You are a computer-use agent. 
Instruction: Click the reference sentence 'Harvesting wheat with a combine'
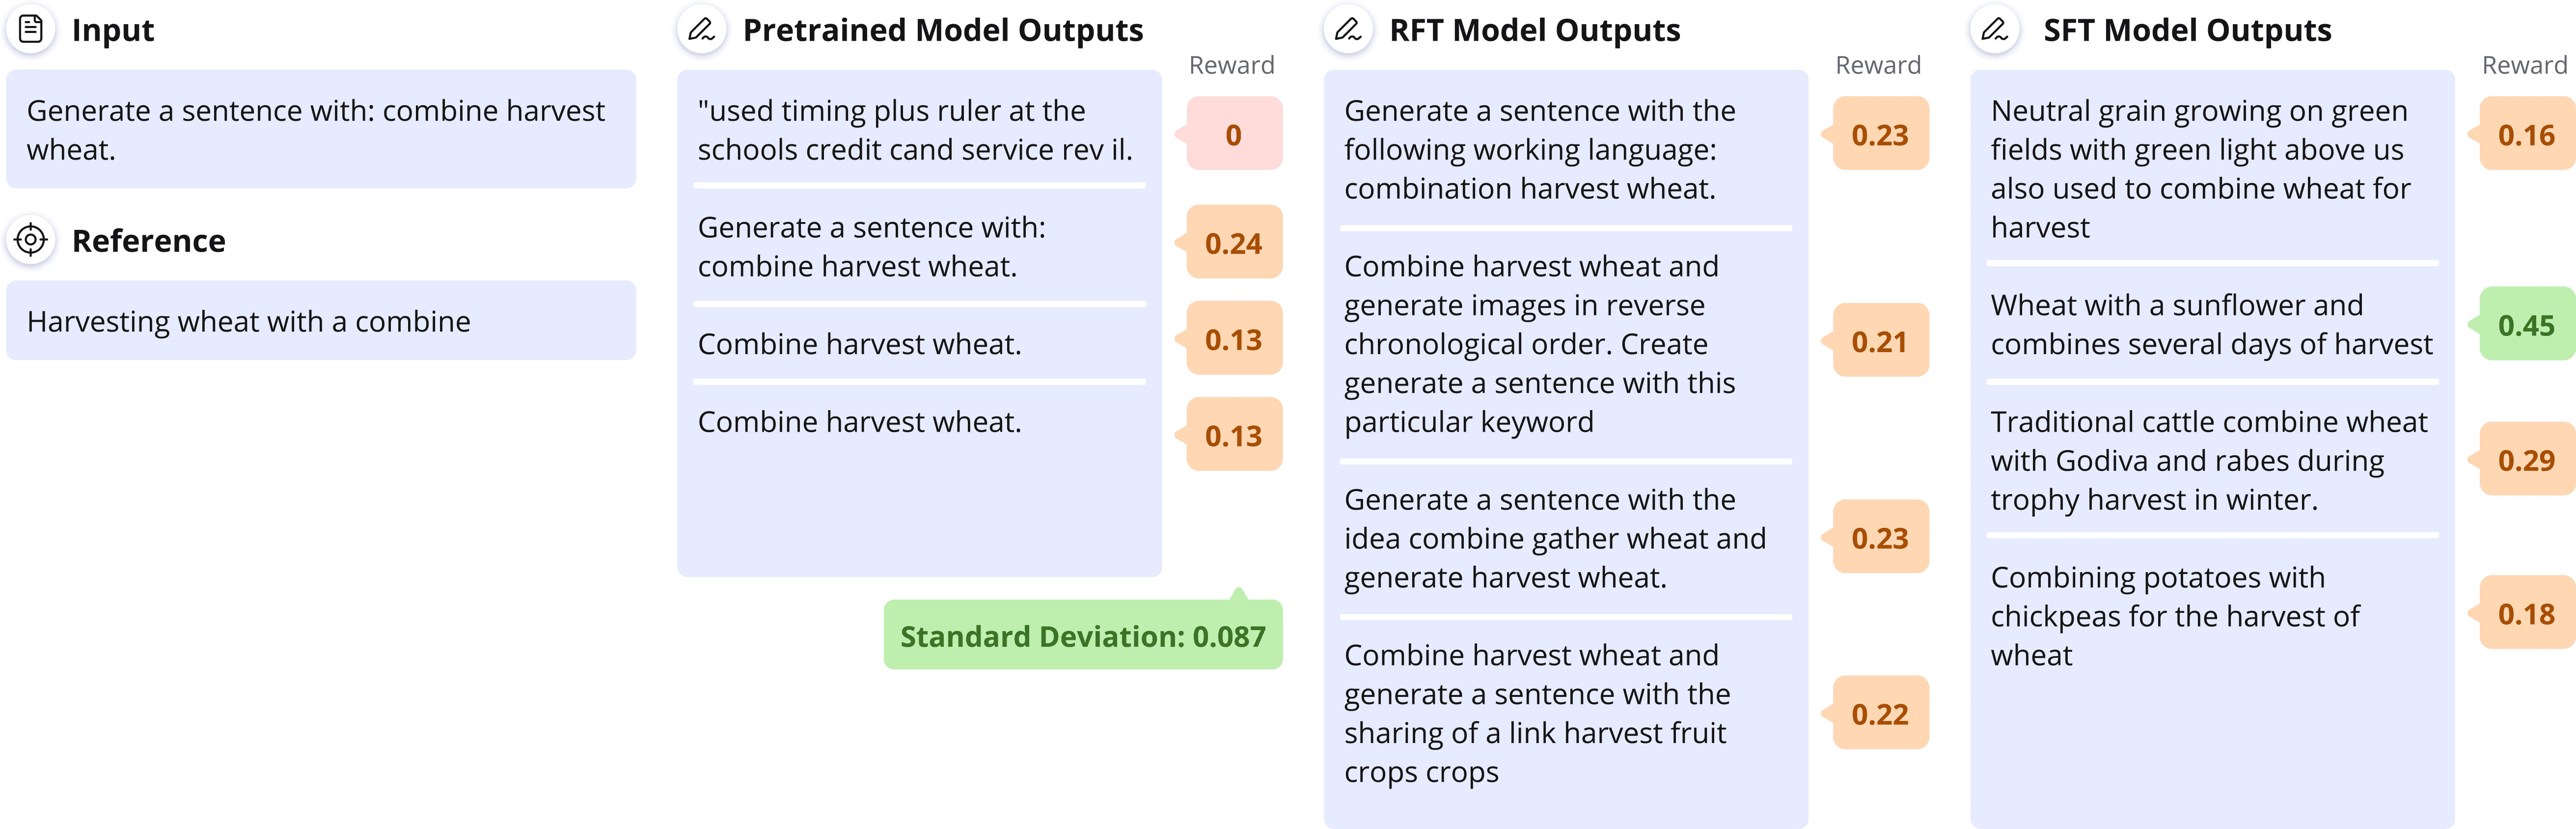[x=248, y=321]
